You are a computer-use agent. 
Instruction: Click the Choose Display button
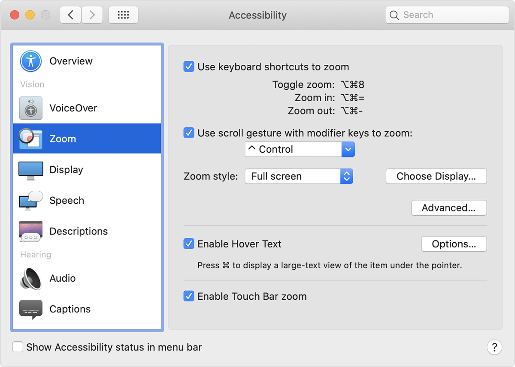point(436,176)
